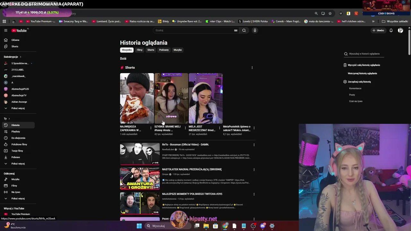Click Wstrzymaj historię oglądania

362,73
